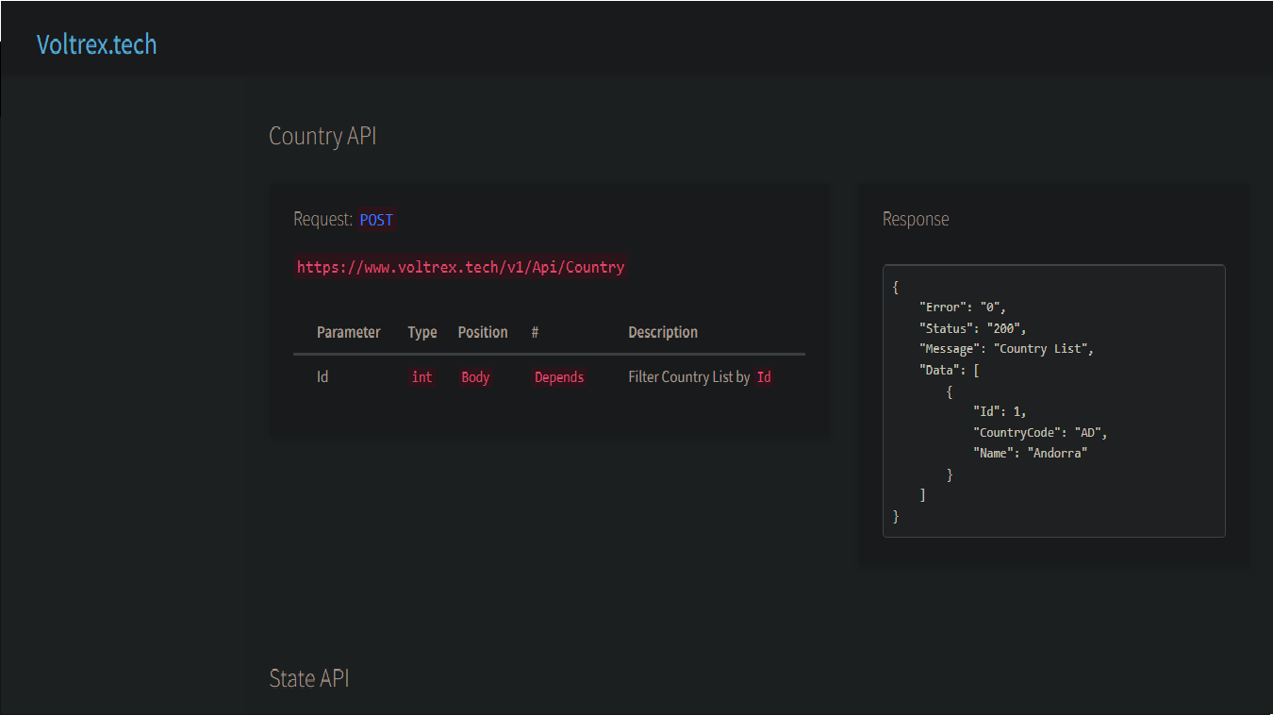Click the "CountryCode": "AD" line
Viewport: 1273px width, 715px height.
click(x=1040, y=432)
